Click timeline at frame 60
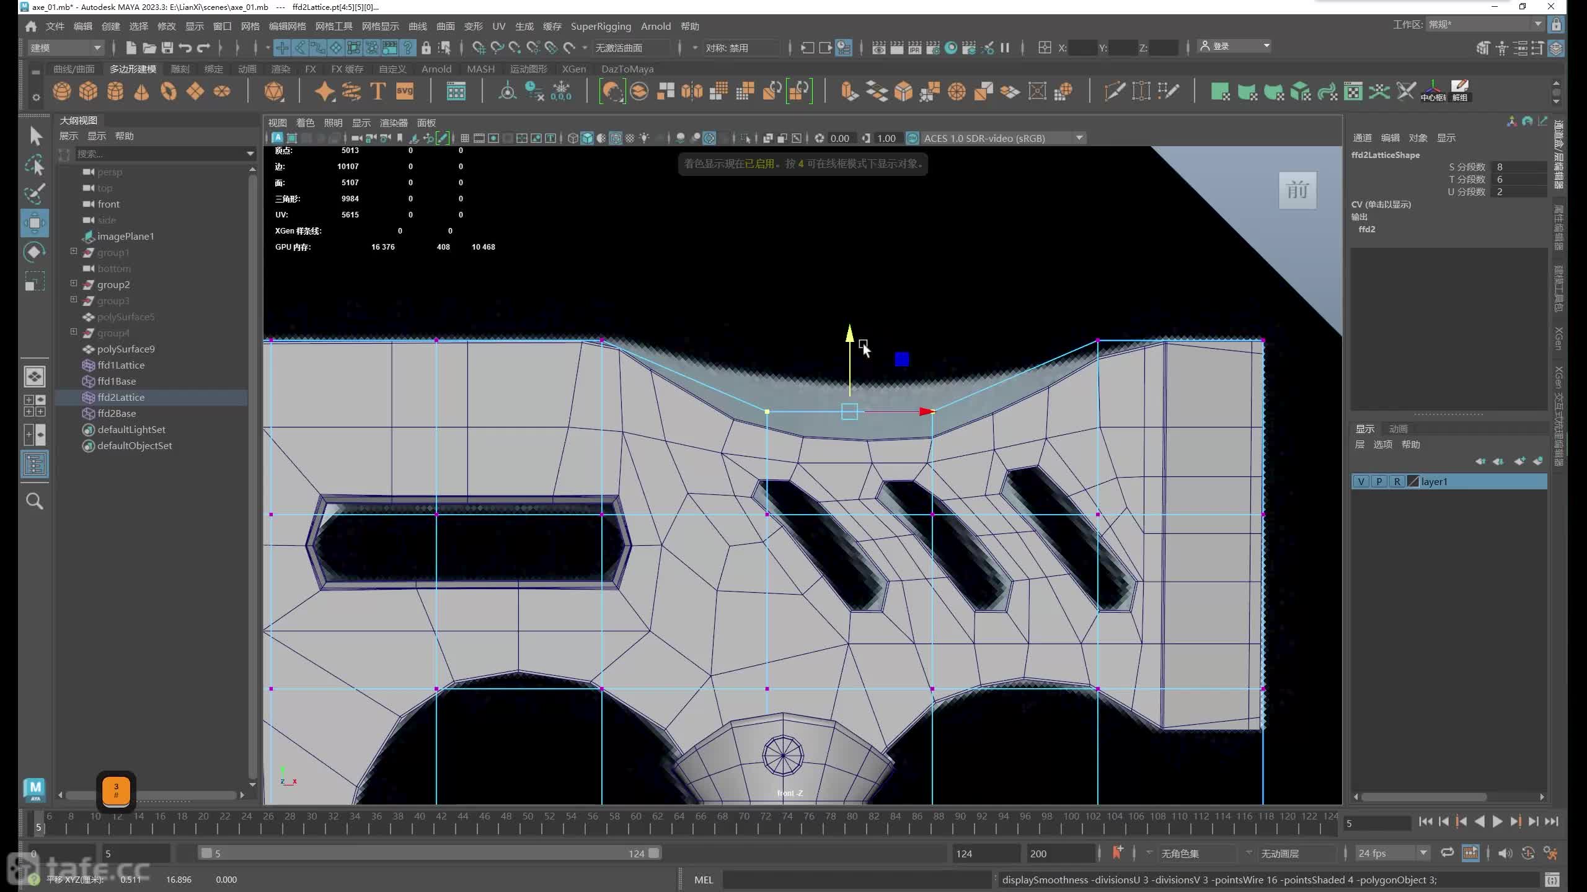 click(636, 822)
